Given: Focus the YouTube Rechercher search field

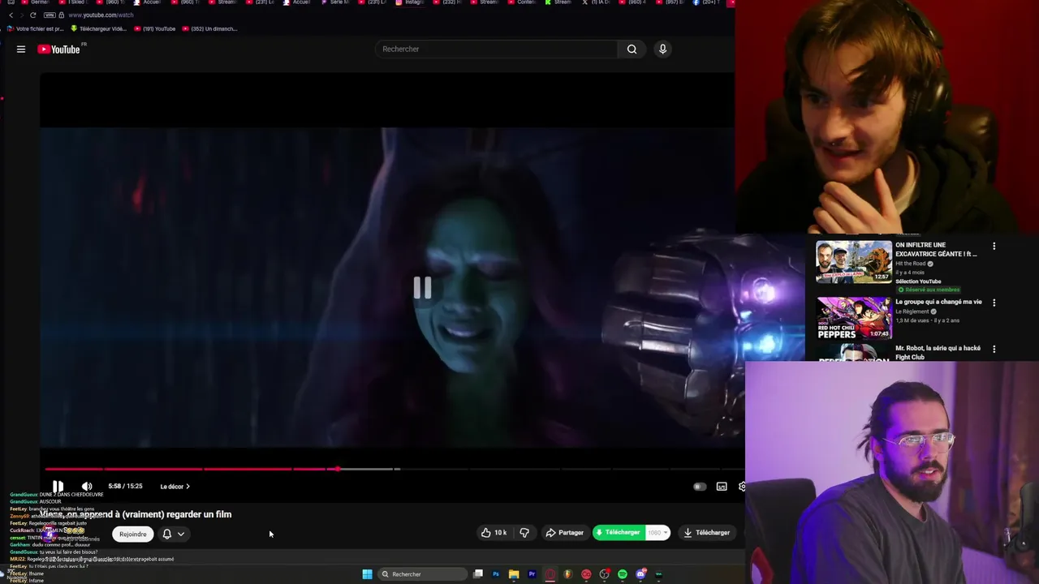Looking at the screenshot, I should pos(496,49).
